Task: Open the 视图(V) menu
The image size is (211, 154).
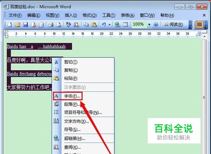Action: point(52,15)
